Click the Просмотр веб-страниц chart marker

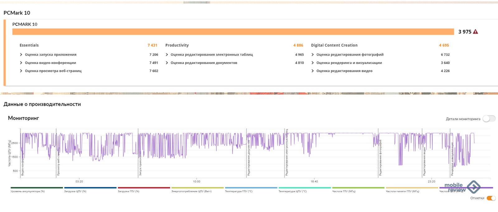click(58, 161)
